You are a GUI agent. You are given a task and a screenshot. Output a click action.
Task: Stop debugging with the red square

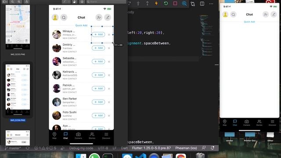[x=175, y=4]
